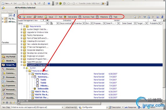Click the portfolio selection icon beside All Portfolios Selected
Image resolution: width=166 pixels, height=110 pixels.
coord(3,8)
